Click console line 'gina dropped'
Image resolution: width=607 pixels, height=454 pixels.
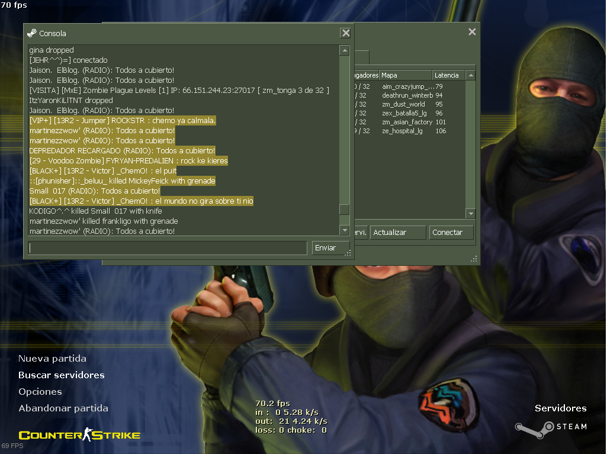(52, 50)
